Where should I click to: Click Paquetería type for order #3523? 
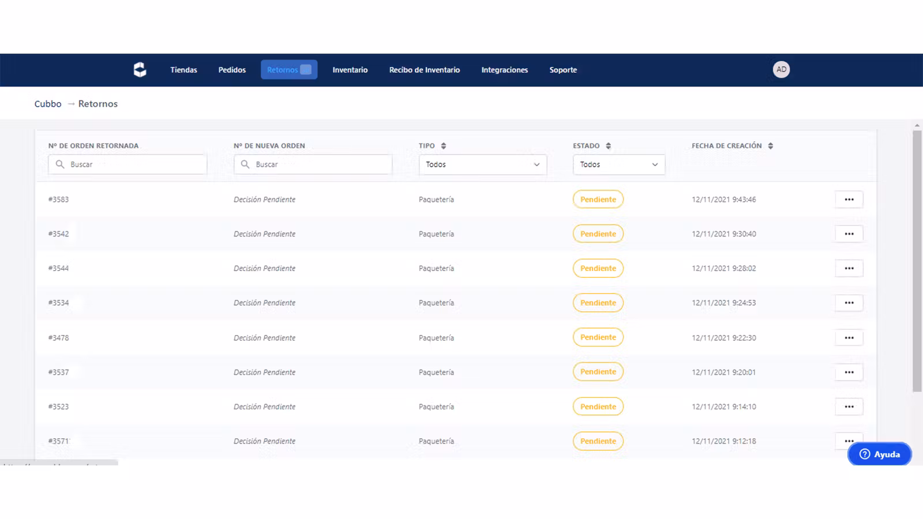click(x=436, y=407)
